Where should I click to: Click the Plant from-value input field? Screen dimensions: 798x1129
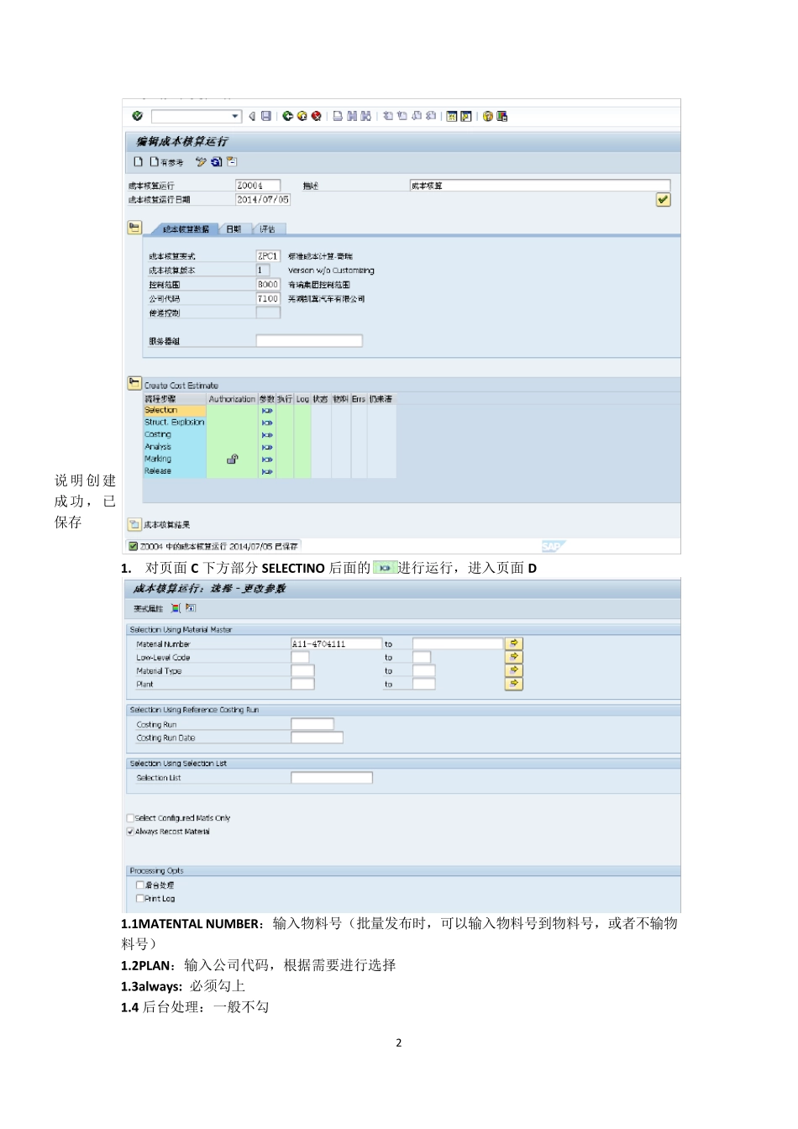coord(302,684)
